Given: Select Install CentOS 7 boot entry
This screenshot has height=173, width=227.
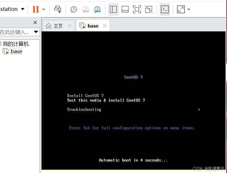Looking at the screenshot, I should point(85,96).
